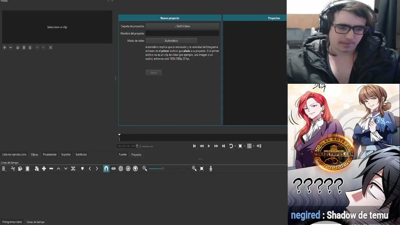Click the Rewind playback button
This screenshot has width=400, height=225.
(x=202, y=146)
